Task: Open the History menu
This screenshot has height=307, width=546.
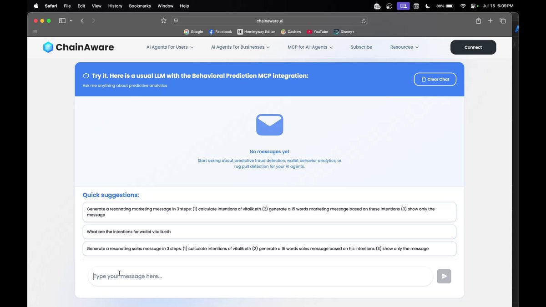Action: click(x=115, y=6)
